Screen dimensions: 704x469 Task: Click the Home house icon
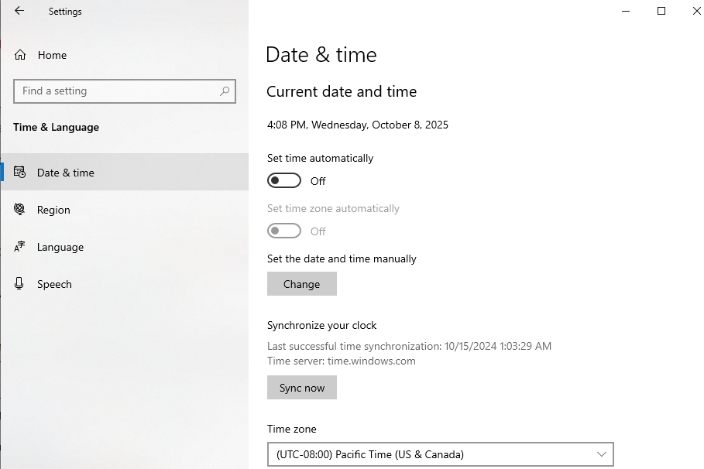(21, 55)
